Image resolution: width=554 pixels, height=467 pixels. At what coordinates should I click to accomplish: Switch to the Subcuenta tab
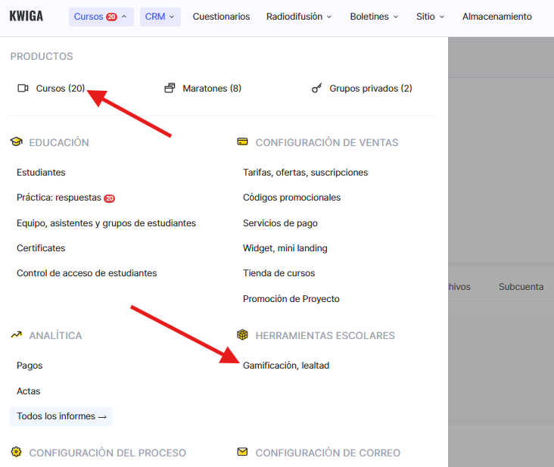click(x=521, y=287)
